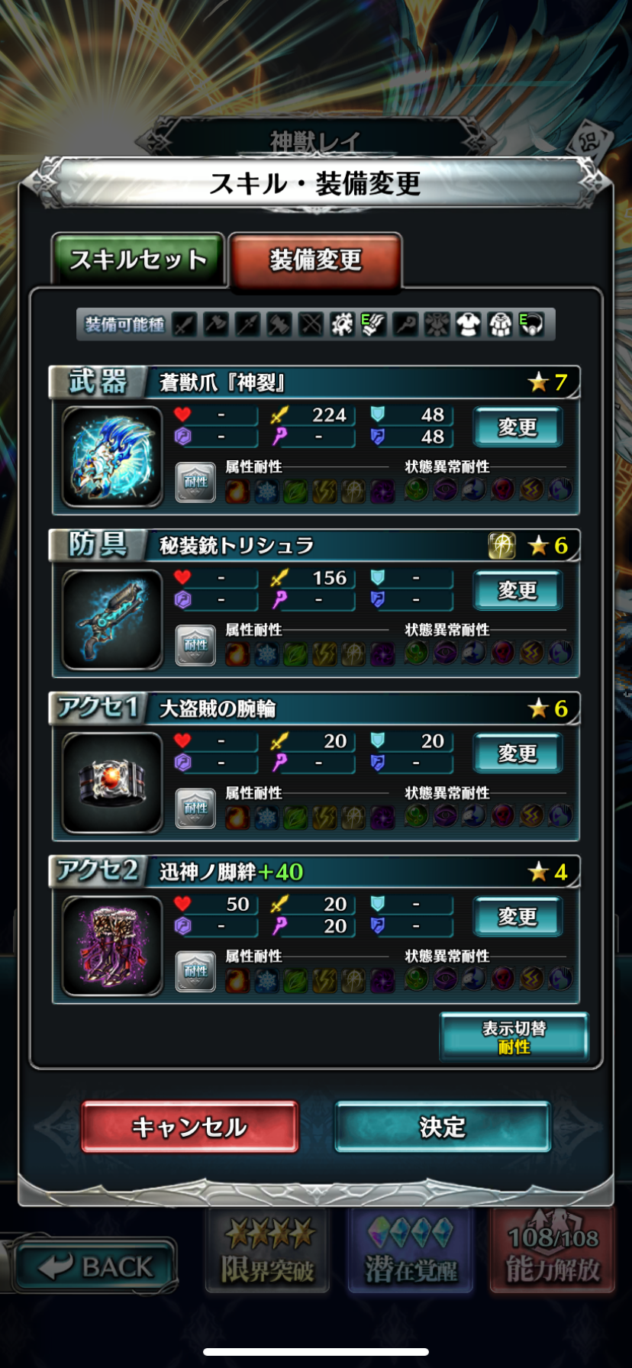Change the 防具 with its 変更 button
632x1368 pixels.
point(518,590)
